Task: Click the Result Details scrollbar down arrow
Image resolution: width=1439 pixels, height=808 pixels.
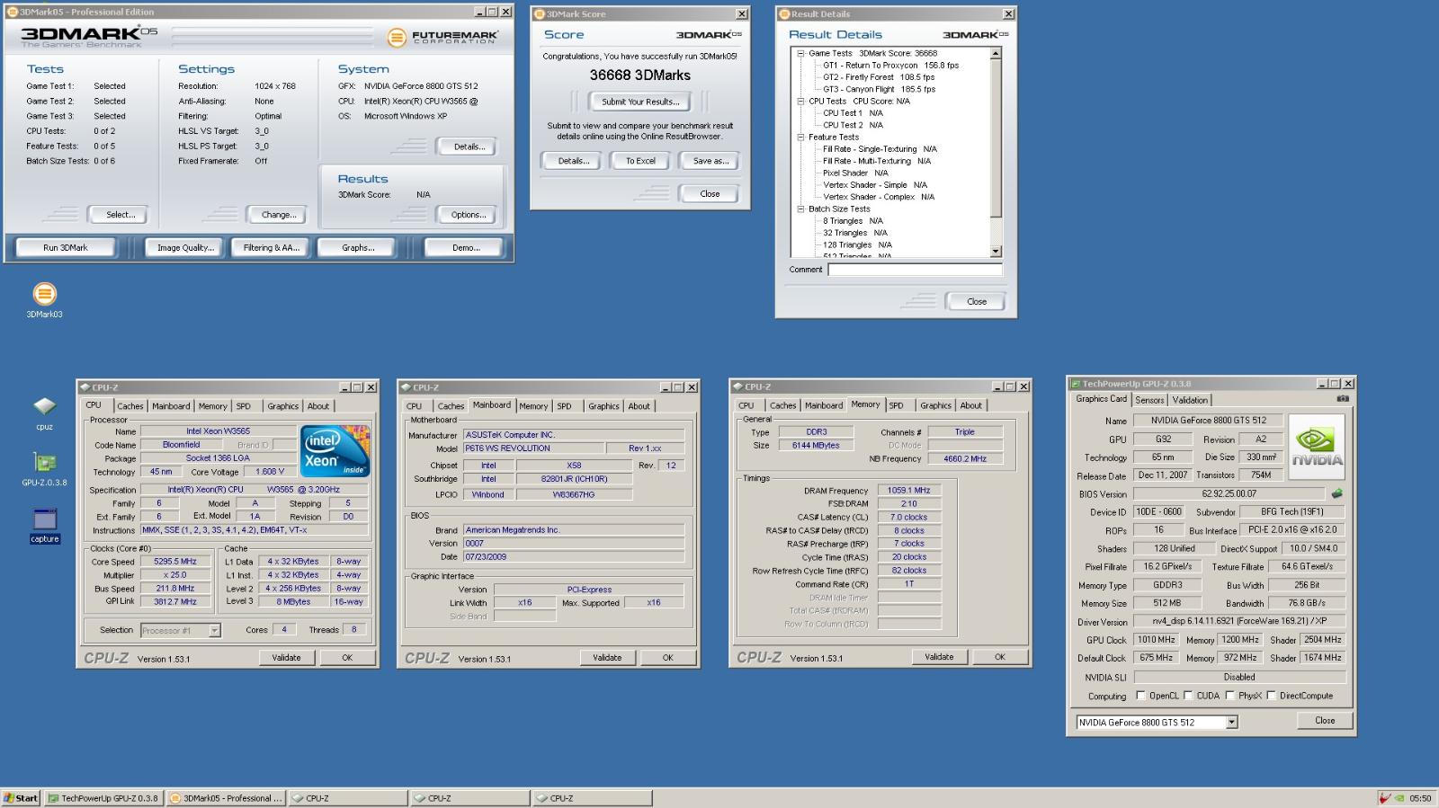Action: tap(996, 252)
